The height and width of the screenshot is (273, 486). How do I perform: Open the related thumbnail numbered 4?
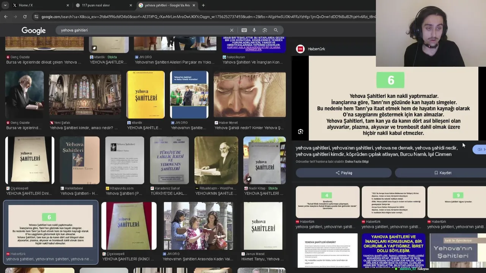click(x=328, y=202)
